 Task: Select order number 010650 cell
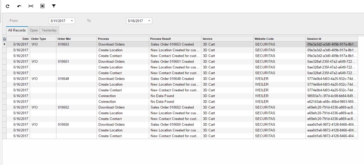coord(77,124)
